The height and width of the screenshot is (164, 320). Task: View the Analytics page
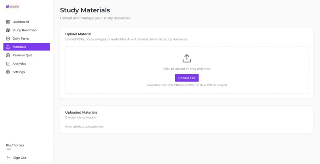[x=27, y=64]
